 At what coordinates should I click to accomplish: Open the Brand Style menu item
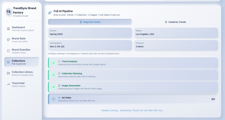[22, 40]
